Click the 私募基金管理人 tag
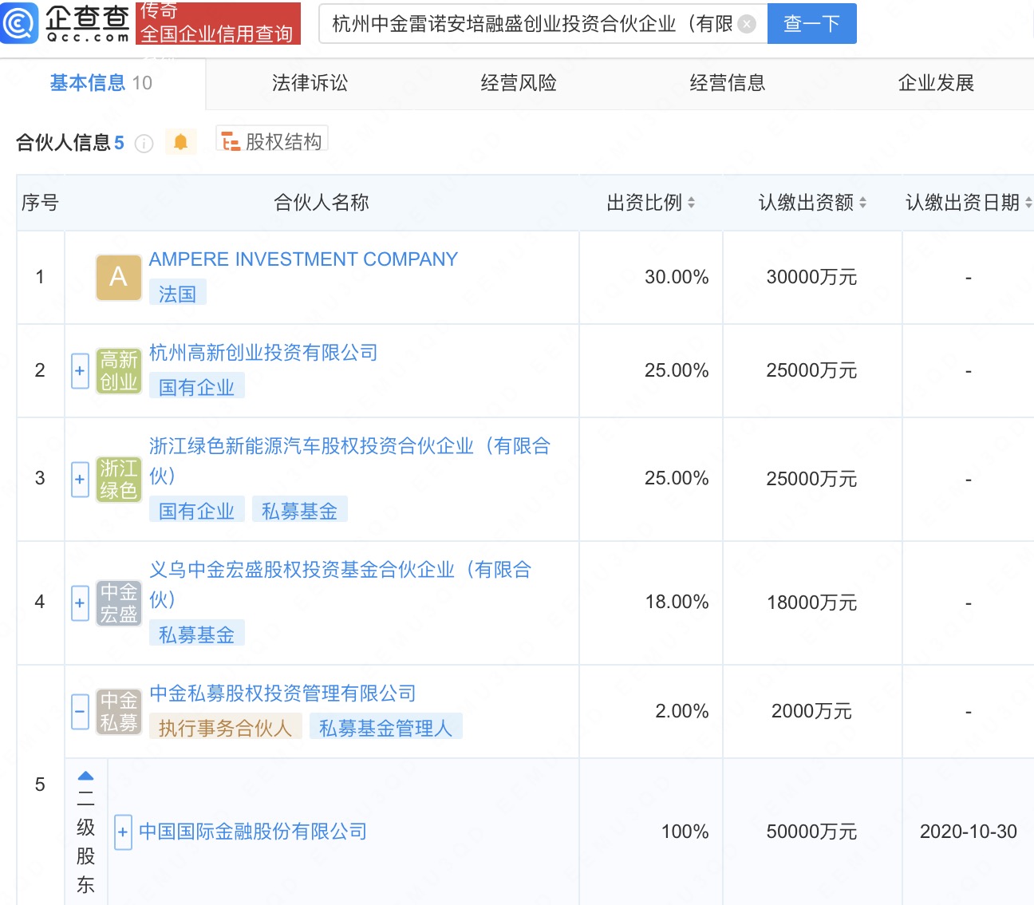Image resolution: width=1034 pixels, height=905 pixels. [385, 728]
